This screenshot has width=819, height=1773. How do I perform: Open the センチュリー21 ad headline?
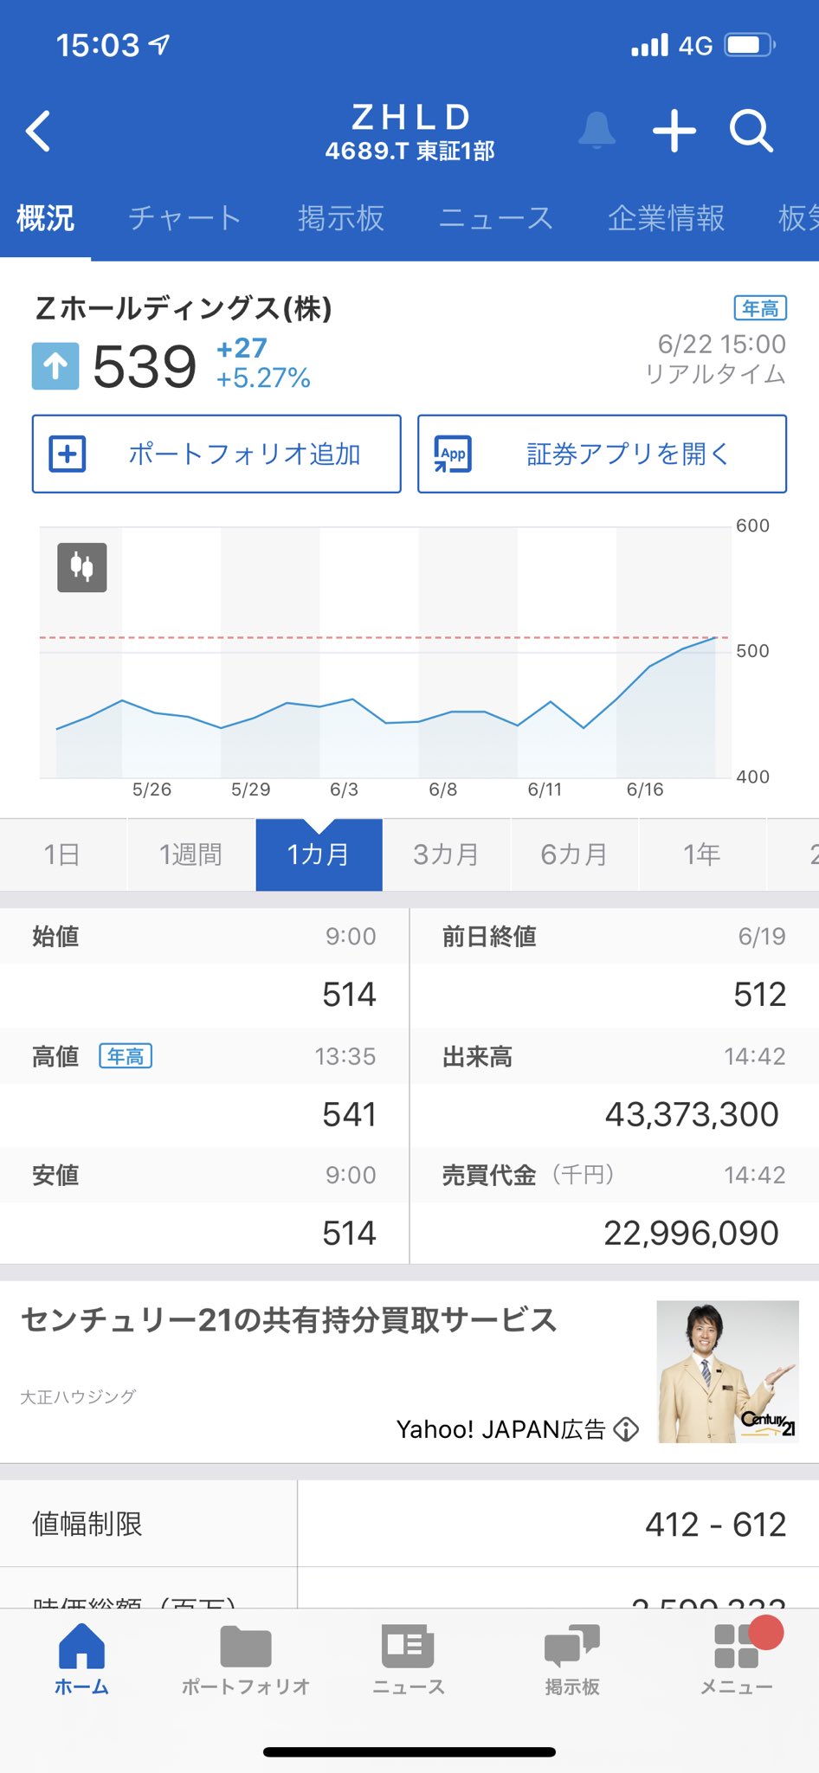coord(288,1320)
